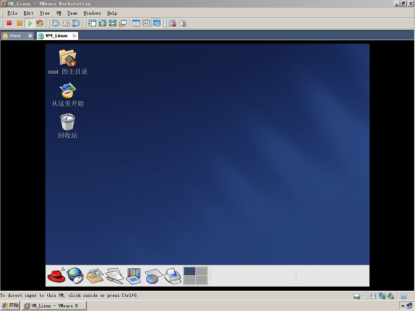
Task: Select VM_Linux VMware taskbar button
Action: pyautogui.click(x=54, y=306)
